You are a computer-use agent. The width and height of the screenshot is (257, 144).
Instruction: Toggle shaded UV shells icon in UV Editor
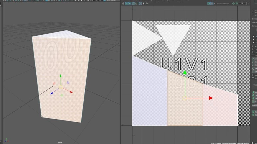tap(127, 3)
